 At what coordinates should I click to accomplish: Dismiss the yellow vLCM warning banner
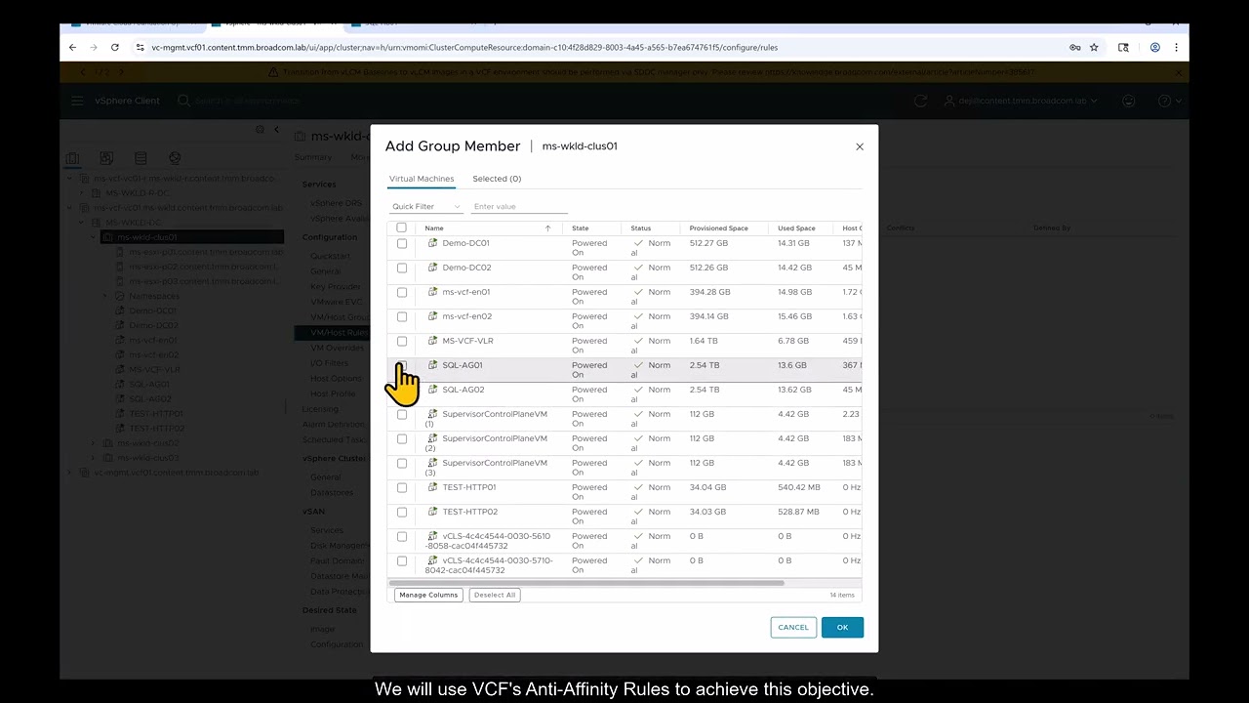tap(1178, 71)
